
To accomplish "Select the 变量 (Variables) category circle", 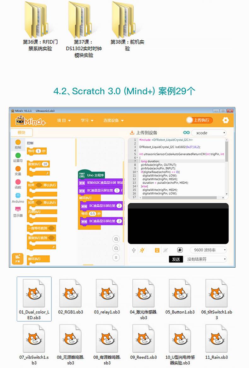I will (18, 169).
